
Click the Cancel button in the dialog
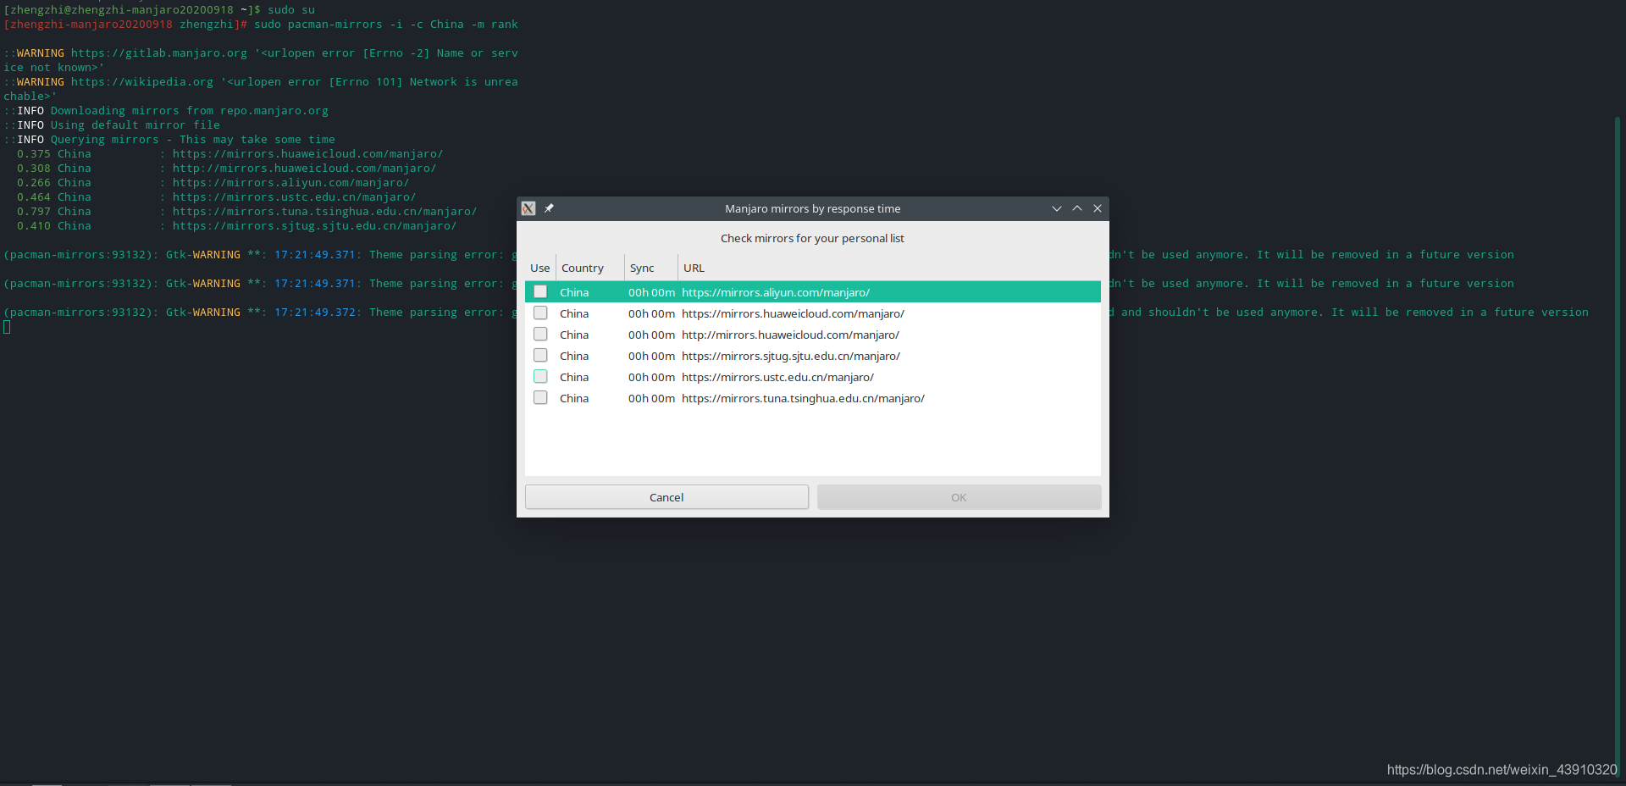coord(666,497)
